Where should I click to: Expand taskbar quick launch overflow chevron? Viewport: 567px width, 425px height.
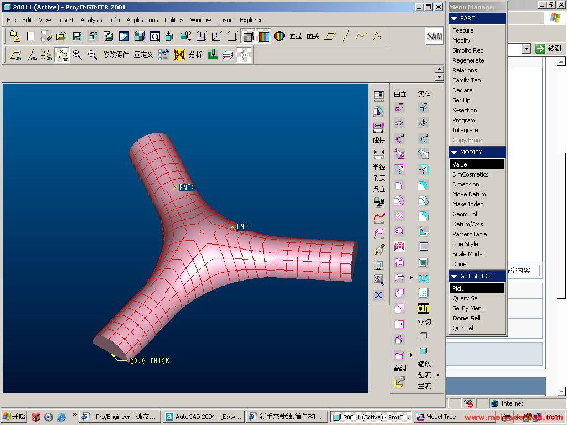pyautogui.click(x=75, y=414)
